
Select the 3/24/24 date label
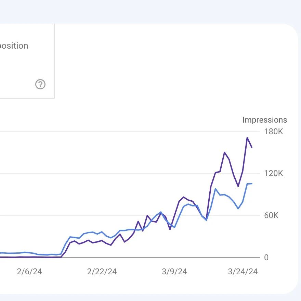[243, 272]
